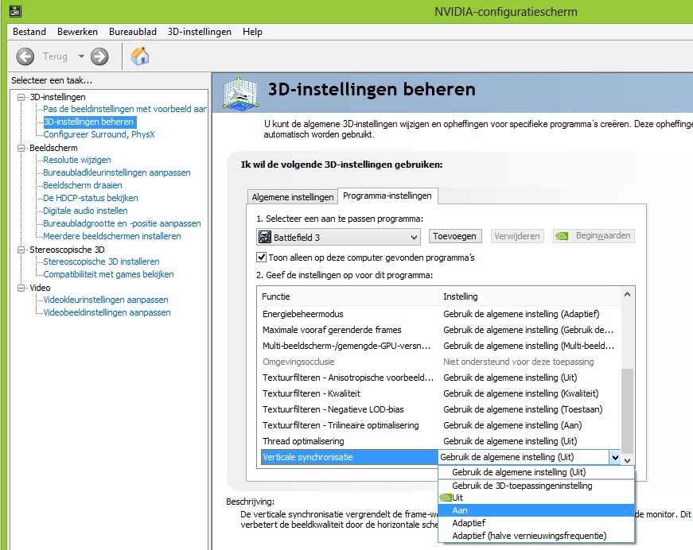Viewport: 693px width, 550px height.
Task: Collapse the Stereoscopische 3D tree node
Action: click(21, 250)
